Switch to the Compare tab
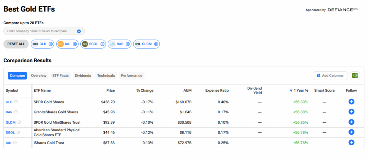Viewport: 369px width, 159px height. [17, 76]
